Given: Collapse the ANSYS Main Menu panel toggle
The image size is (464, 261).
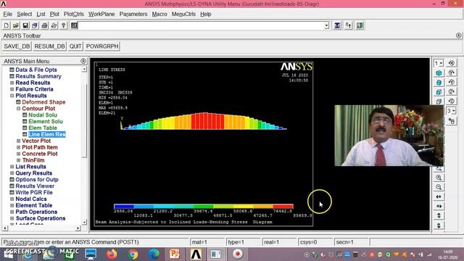Looking at the screenshot, I should click(x=83, y=61).
